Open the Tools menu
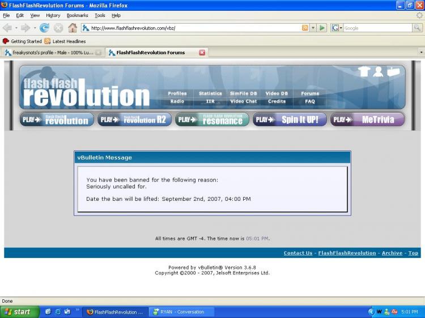The height and width of the screenshot is (318, 425). pyautogui.click(x=100, y=15)
